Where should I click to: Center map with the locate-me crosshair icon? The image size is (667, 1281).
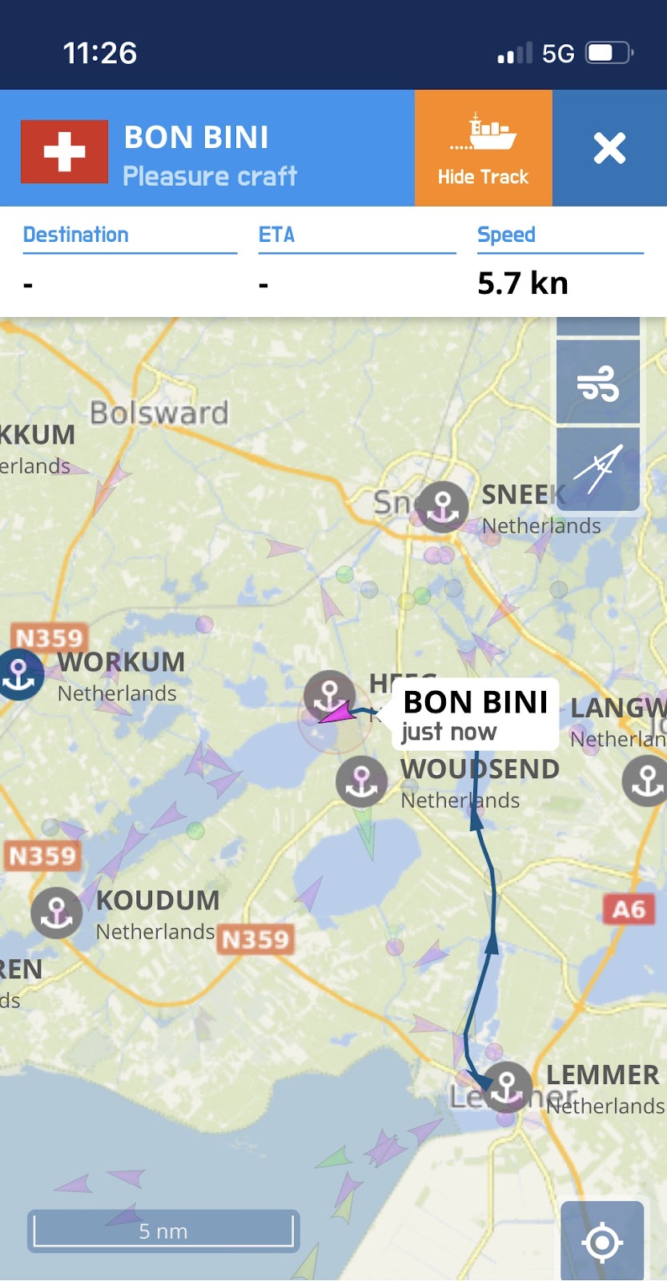(602, 1242)
